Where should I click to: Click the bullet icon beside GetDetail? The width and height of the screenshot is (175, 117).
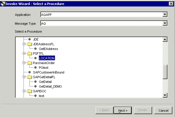[x=36, y=82]
